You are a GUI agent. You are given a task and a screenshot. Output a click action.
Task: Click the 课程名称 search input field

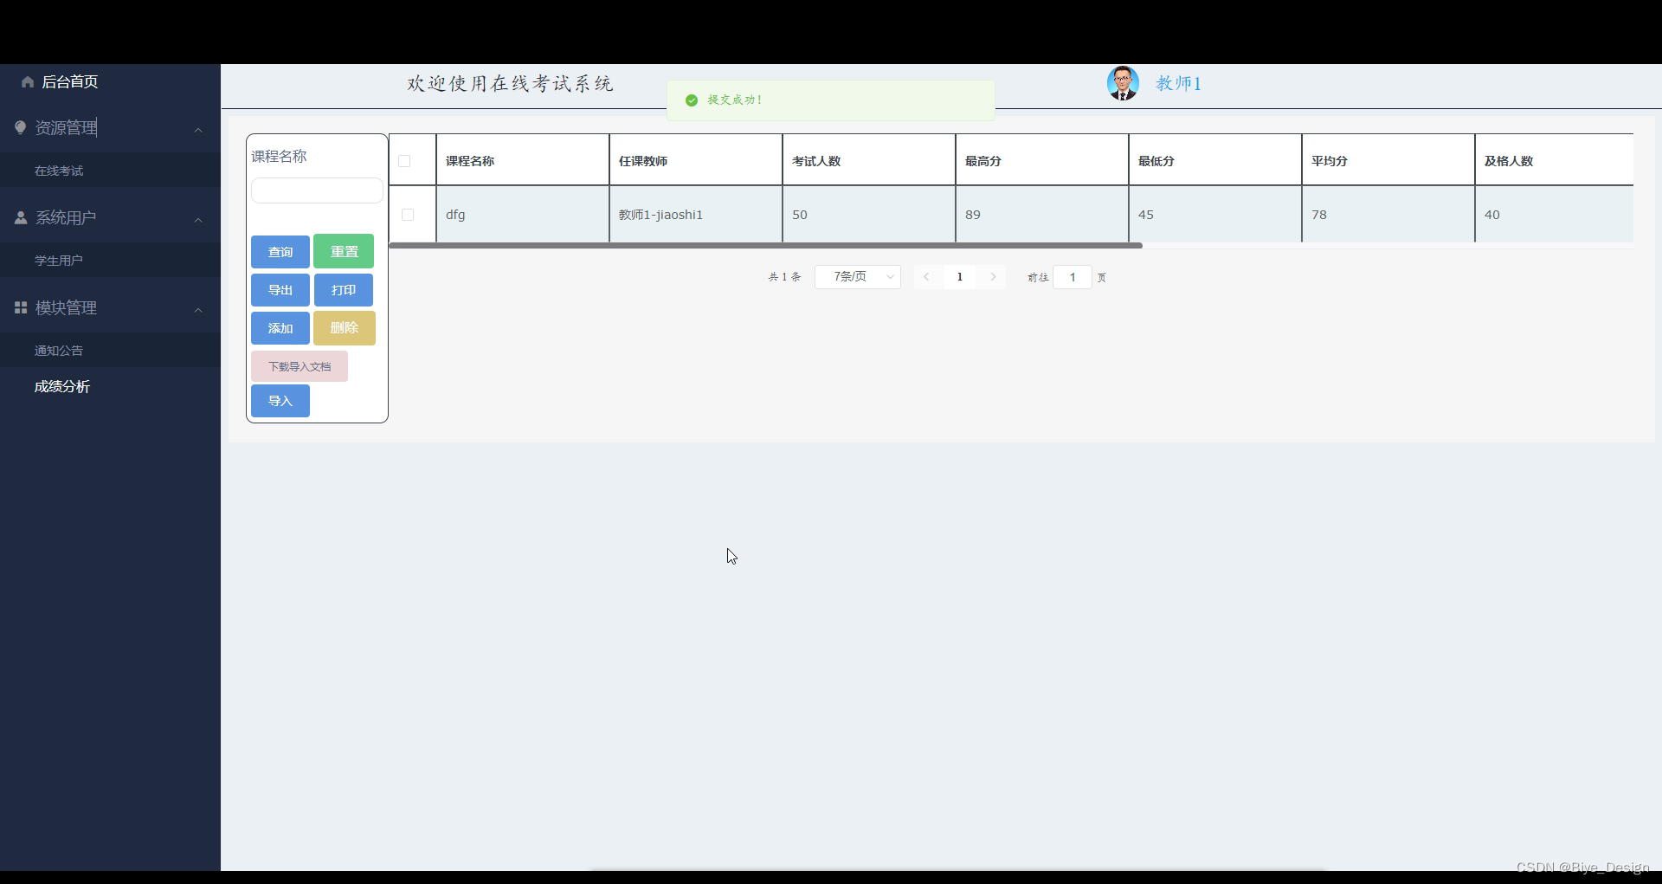[x=317, y=190]
